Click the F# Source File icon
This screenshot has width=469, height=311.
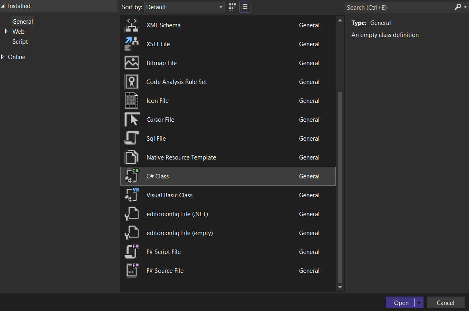(132, 270)
